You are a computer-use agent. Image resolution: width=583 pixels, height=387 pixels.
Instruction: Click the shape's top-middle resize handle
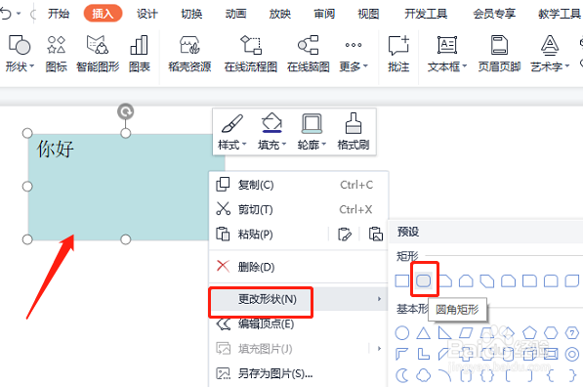click(126, 133)
